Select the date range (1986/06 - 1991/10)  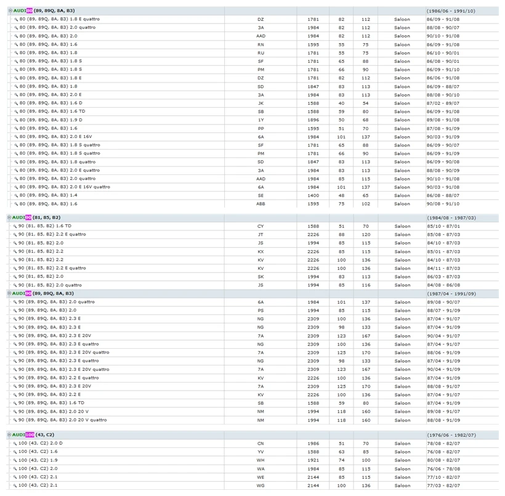451,11
